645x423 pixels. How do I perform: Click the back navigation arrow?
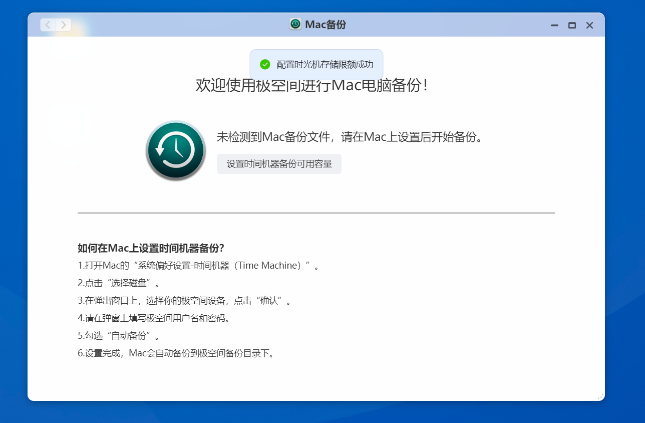pyautogui.click(x=47, y=25)
